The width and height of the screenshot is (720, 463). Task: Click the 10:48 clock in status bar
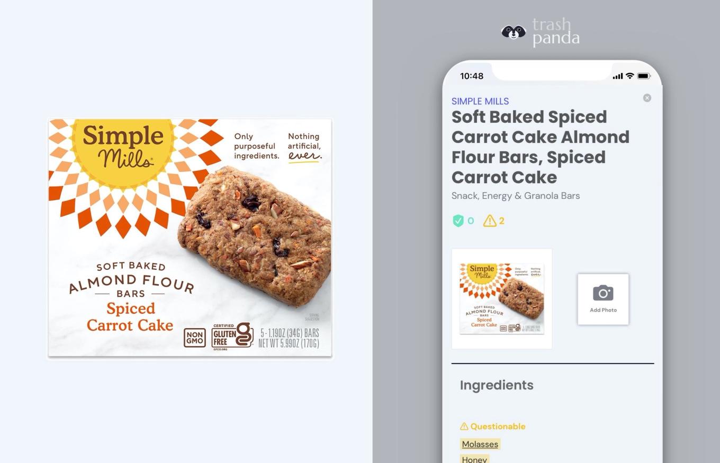tap(471, 76)
